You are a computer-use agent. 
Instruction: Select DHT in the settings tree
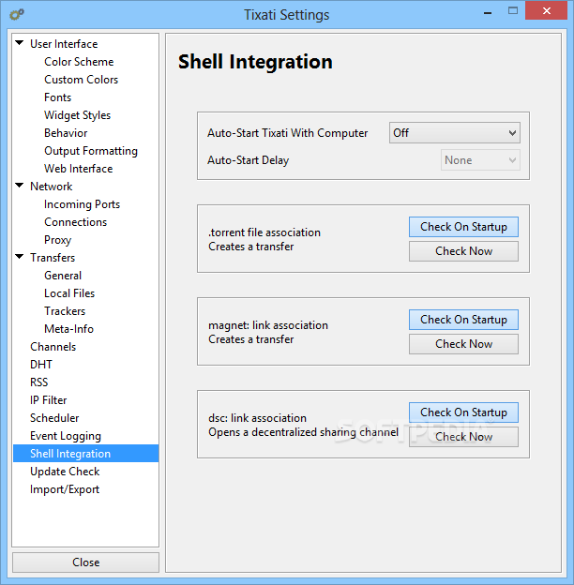[41, 365]
